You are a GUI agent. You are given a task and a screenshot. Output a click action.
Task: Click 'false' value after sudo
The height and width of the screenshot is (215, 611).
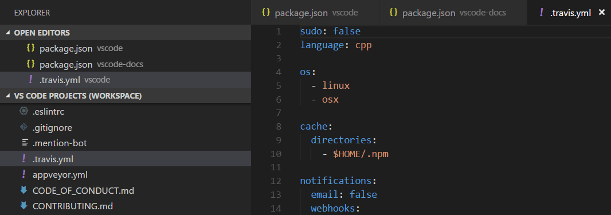pos(347,31)
